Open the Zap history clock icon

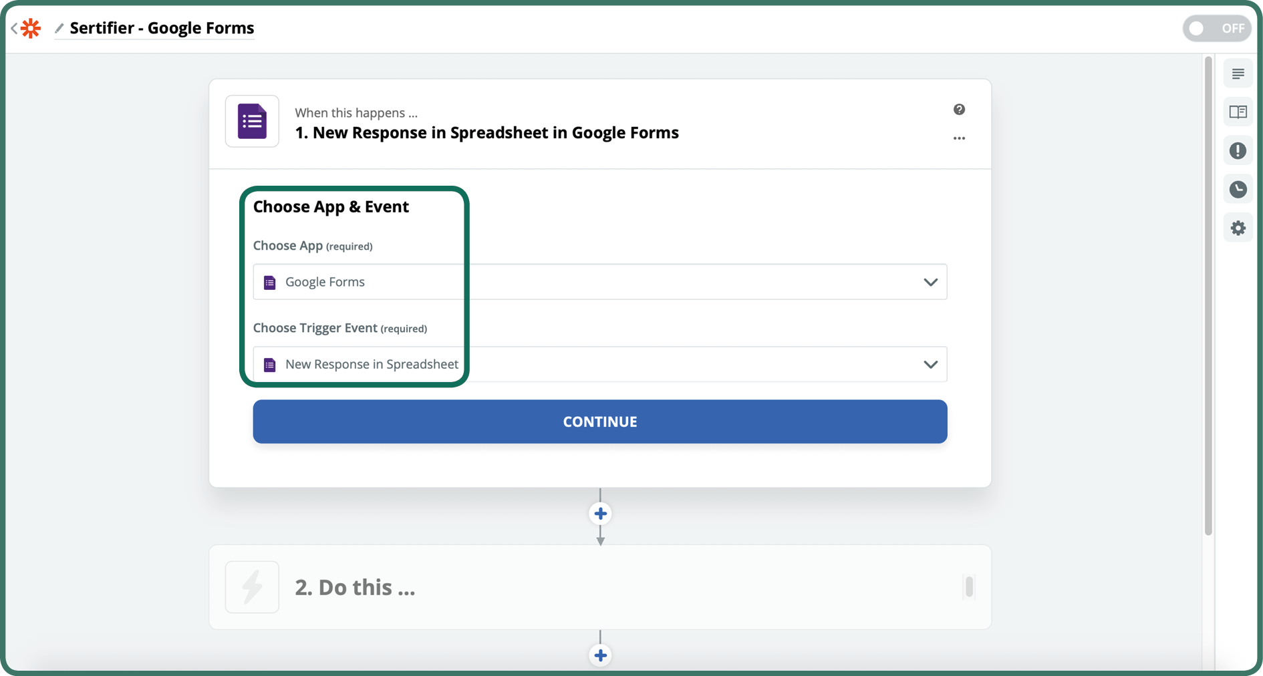(x=1238, y=190)
